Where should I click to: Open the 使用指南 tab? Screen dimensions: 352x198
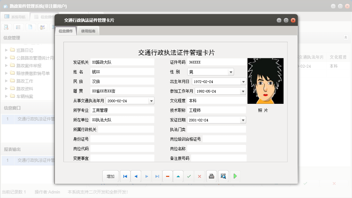coord(88,31)
